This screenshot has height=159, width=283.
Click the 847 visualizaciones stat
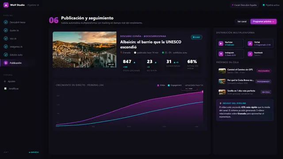pyautogui.click(x=131, y=65)
